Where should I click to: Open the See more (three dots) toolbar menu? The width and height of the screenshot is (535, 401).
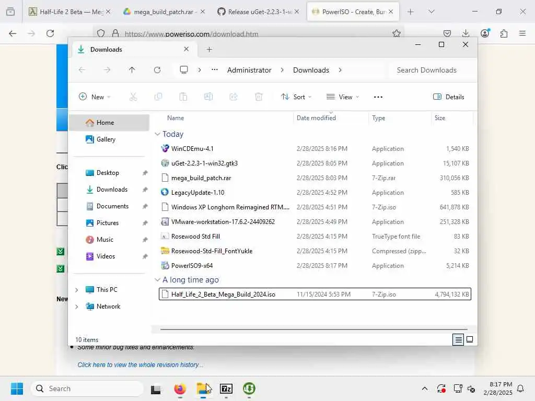(x=378, y=97)
